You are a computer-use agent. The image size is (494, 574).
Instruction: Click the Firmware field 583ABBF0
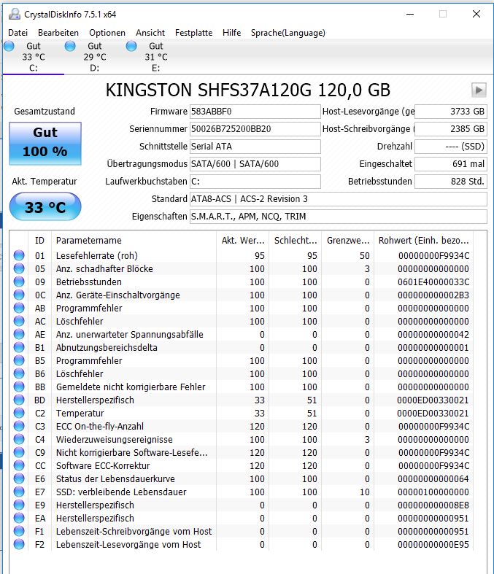[255, 112]
